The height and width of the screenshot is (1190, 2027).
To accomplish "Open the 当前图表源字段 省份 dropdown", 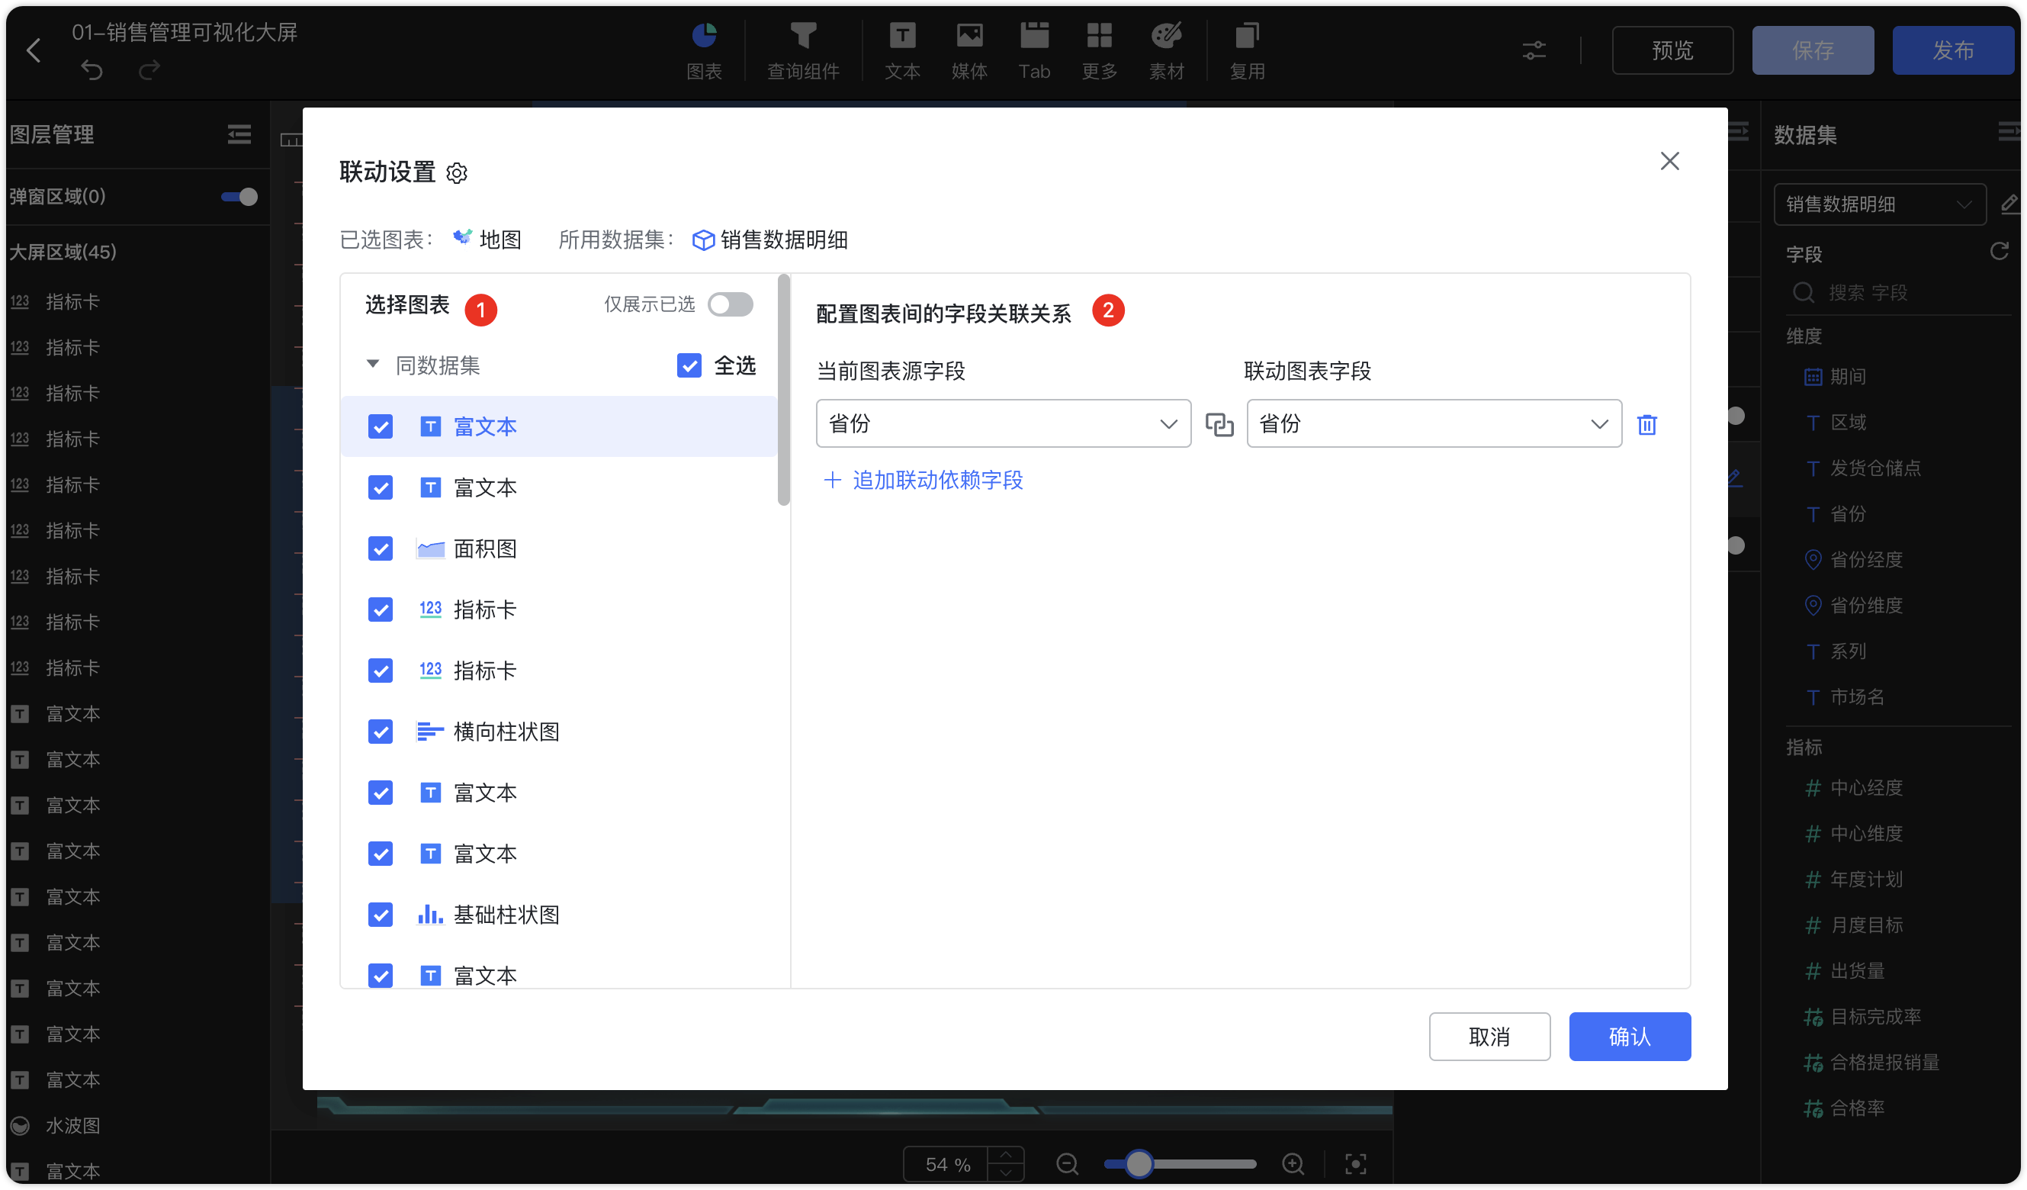I will click(x=1003, y=423).
